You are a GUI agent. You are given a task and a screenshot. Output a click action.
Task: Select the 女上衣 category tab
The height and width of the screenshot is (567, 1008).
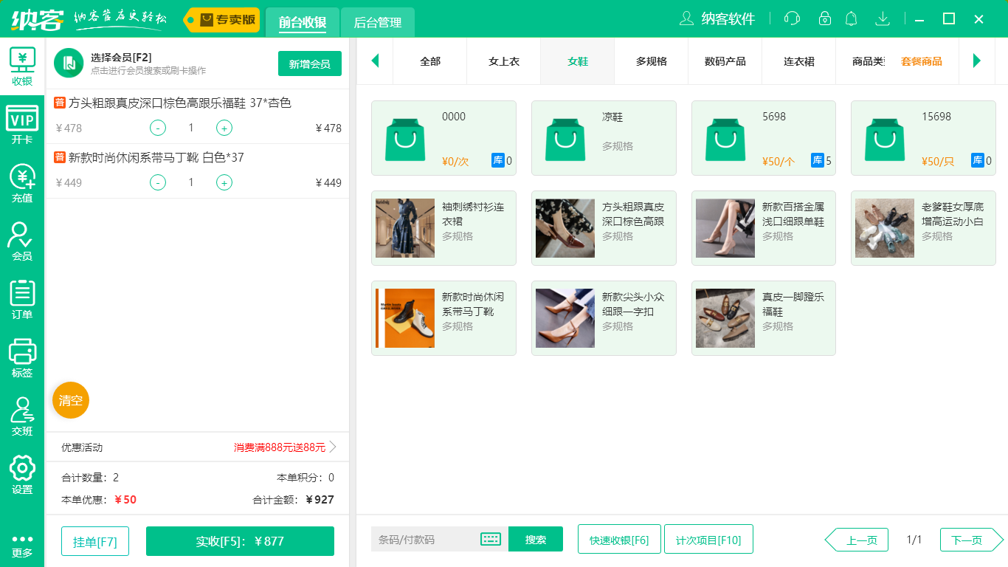pos(504,61)
